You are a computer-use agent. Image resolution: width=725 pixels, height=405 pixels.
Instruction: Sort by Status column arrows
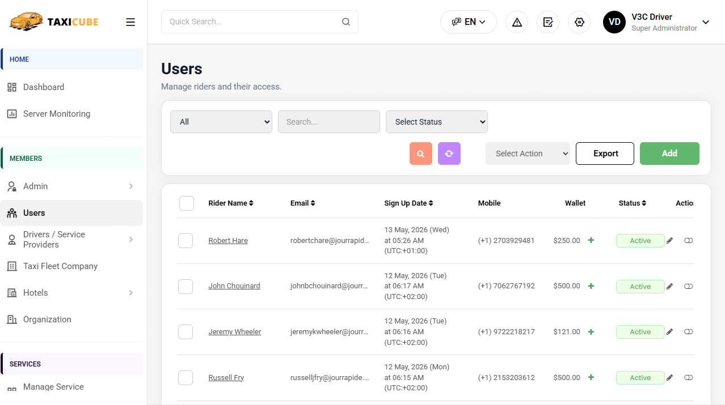(644, 203)
